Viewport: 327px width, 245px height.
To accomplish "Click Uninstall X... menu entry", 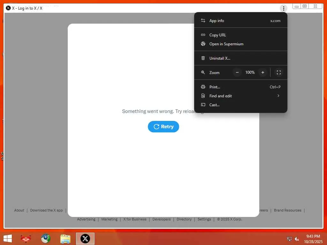I will point(241,58).
